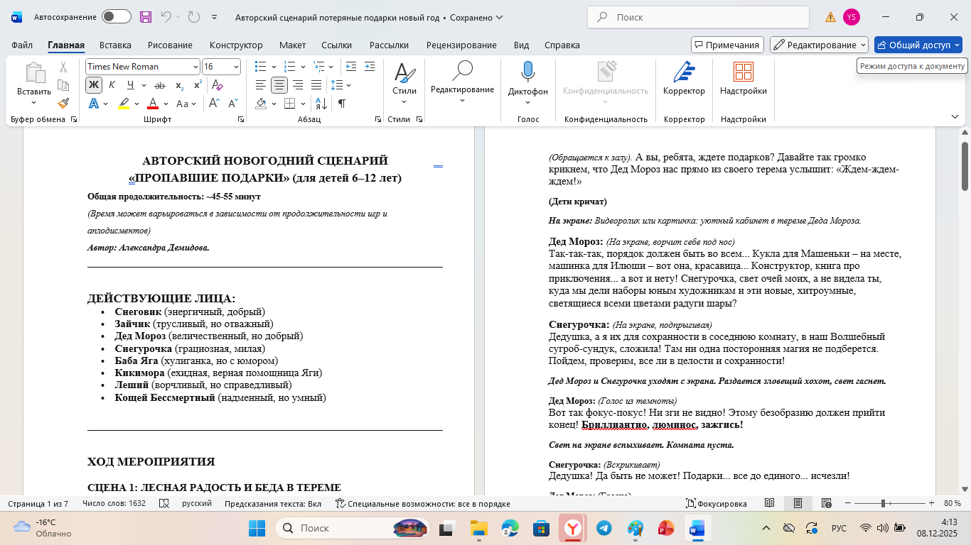Apply subscript formatting

click(x=179, y=85)
